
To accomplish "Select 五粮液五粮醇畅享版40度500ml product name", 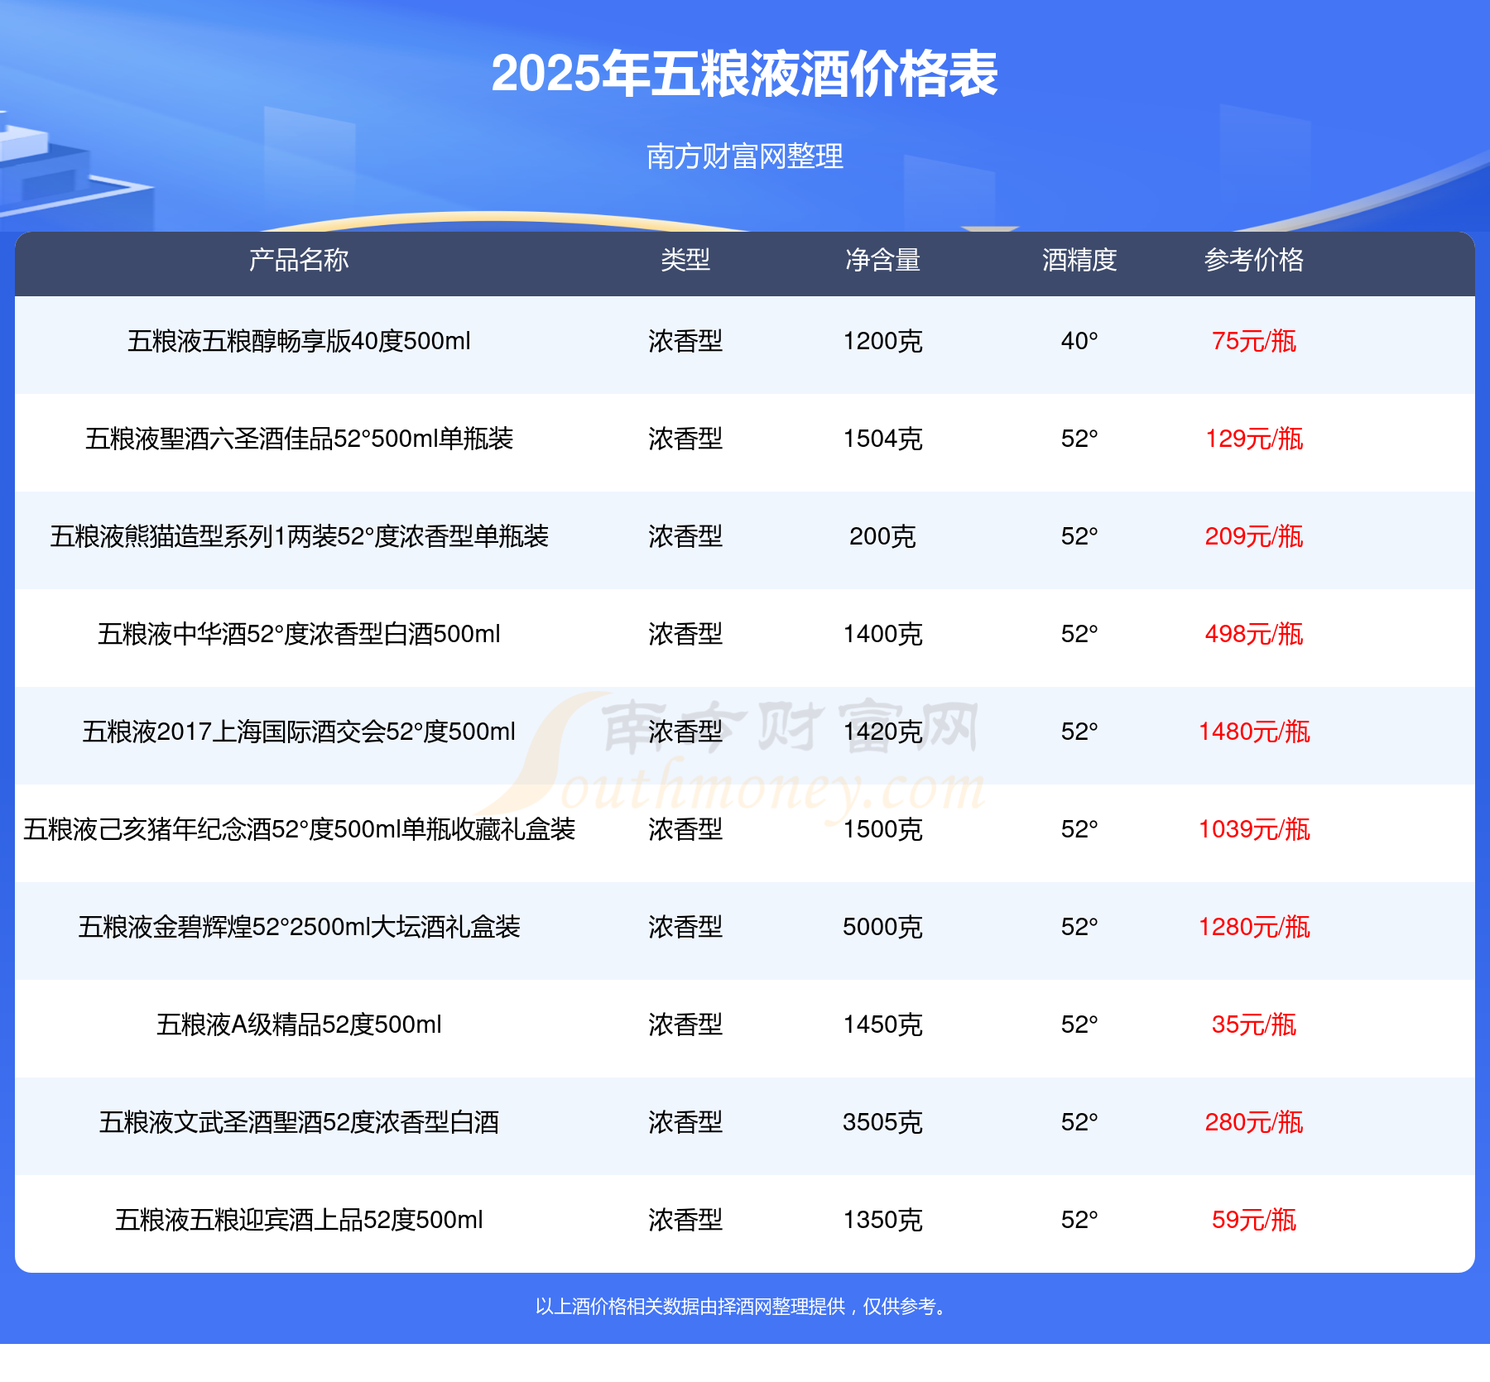I will click(299, 341).
